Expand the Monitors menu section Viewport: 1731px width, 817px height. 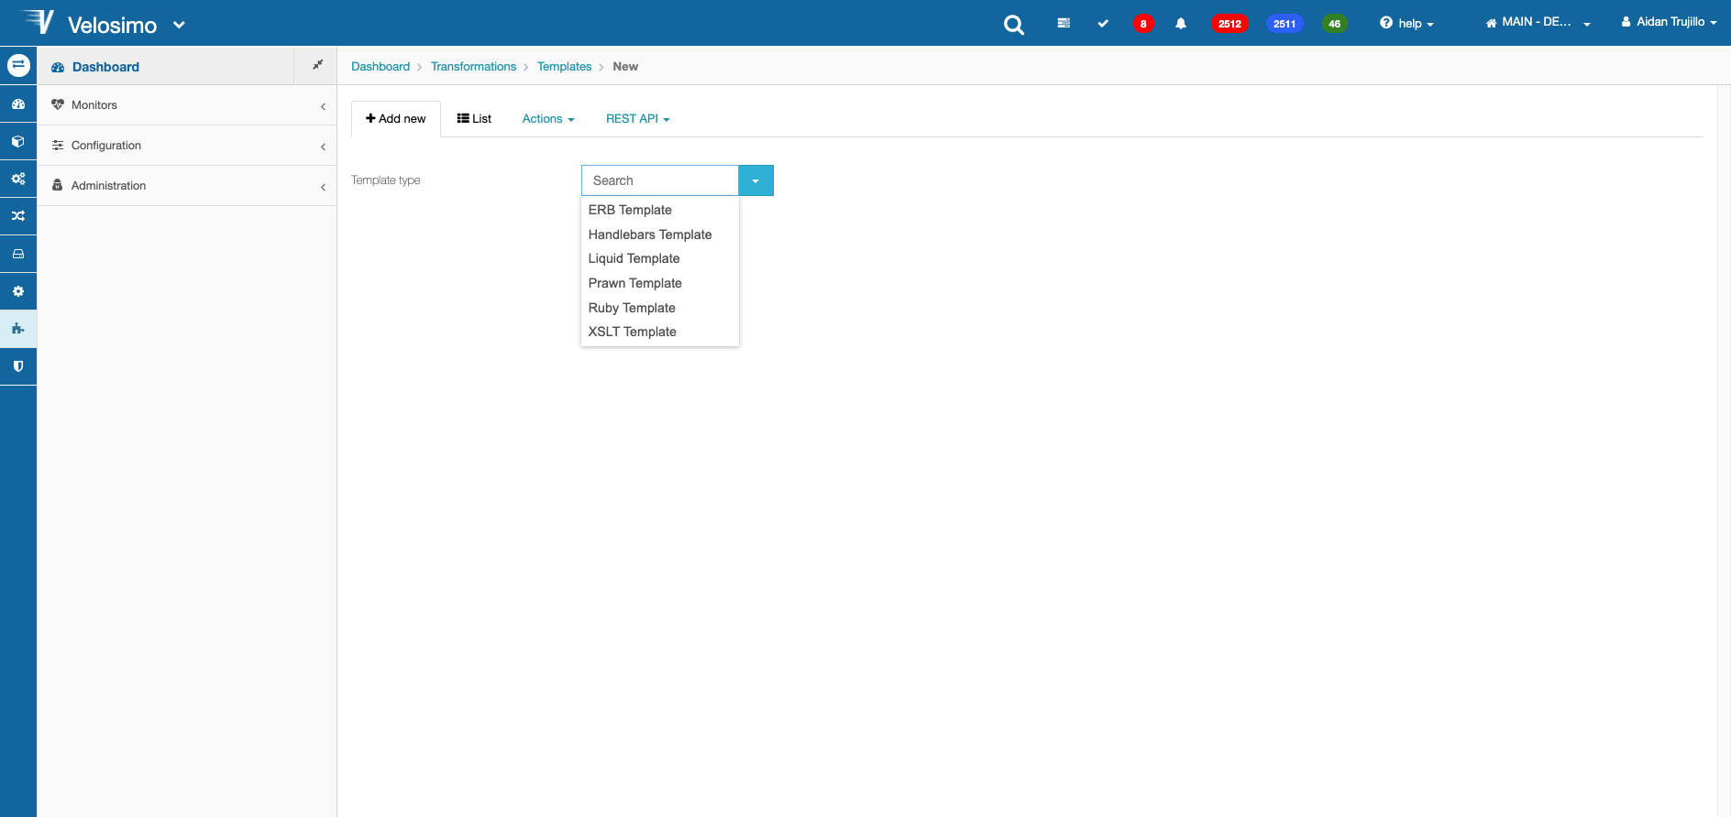[x=187, y=105]
